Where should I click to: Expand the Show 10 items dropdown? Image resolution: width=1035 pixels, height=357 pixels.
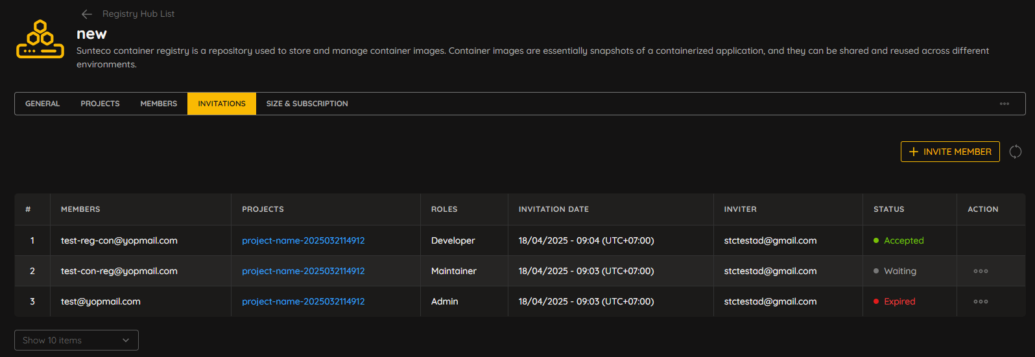pos(77,340)
